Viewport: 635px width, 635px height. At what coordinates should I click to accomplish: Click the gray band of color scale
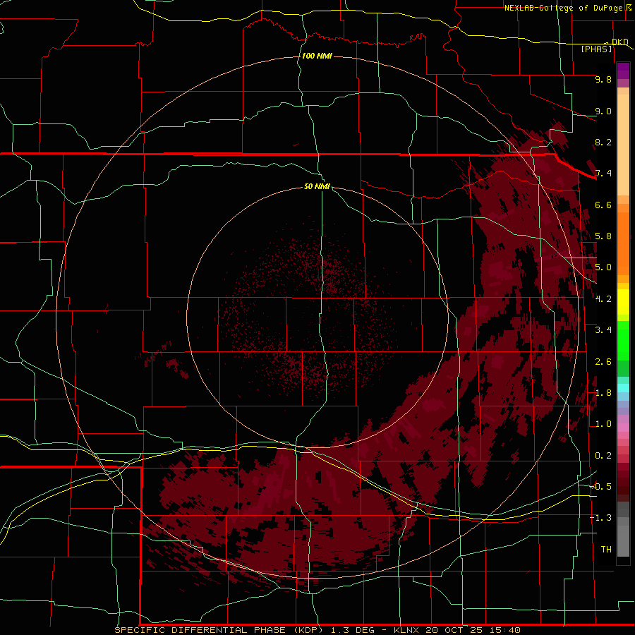pyautogui.click(x=623, y=529)
